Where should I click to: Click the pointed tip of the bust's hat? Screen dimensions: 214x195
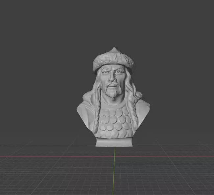point(114,49)
